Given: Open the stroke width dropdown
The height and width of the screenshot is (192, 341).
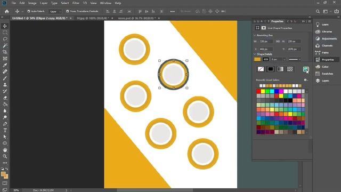Looking at the screenshot, I should tap(284, 59).
